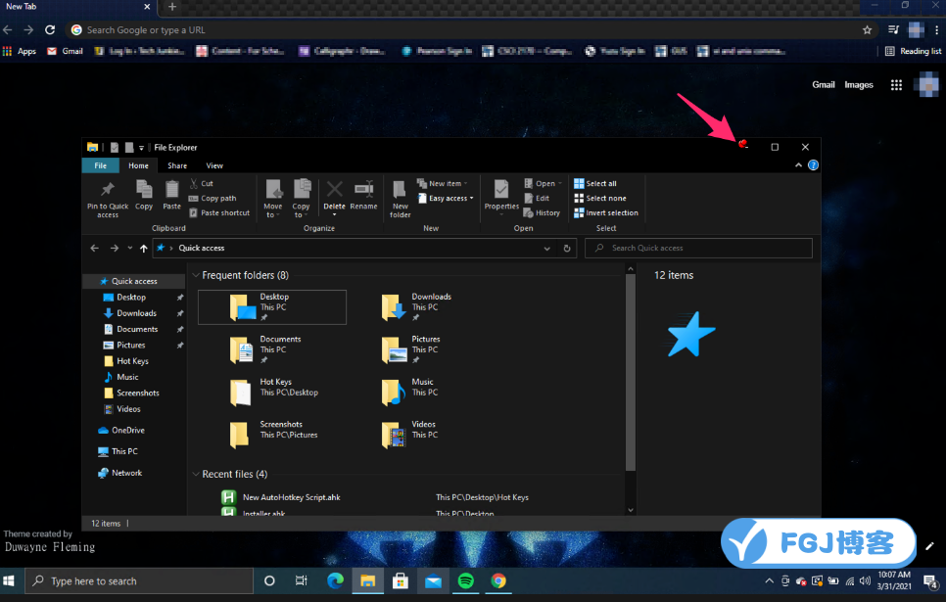The height and width of the screenshot is (602, 946).
Task: Open the Google apps grid
Action: coord(896,85)
